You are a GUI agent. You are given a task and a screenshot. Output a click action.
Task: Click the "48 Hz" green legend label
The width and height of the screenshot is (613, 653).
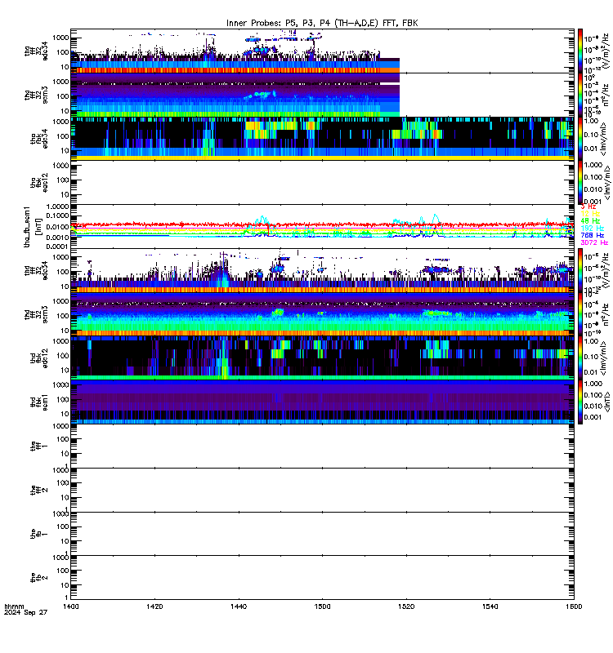[590, 220]
